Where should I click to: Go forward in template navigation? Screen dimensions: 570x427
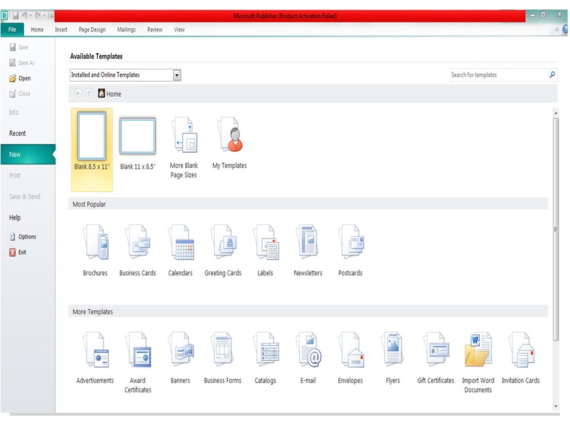[x=88, y=93]
